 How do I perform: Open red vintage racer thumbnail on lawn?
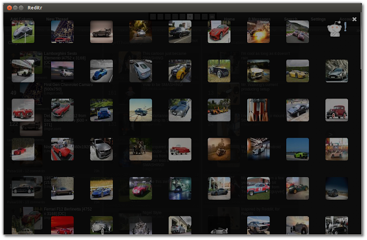tap(140, 188)
